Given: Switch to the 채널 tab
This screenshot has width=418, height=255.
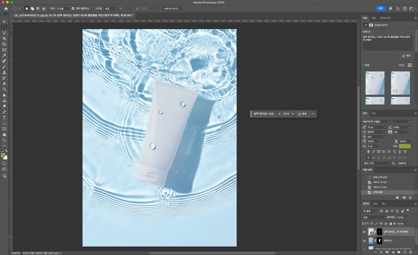Looking at the screenshot, I should pyautogui.click(x=375, y=203).
